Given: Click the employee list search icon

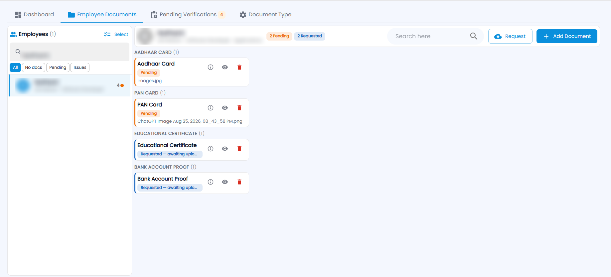Looking at the screenshot, I should (x=18, y=52).
